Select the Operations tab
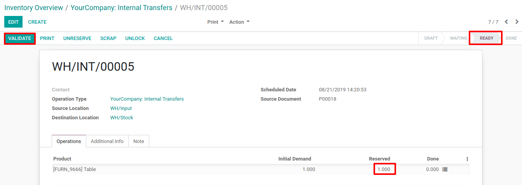This screenshot has height=185, width=522. point(69,141)
